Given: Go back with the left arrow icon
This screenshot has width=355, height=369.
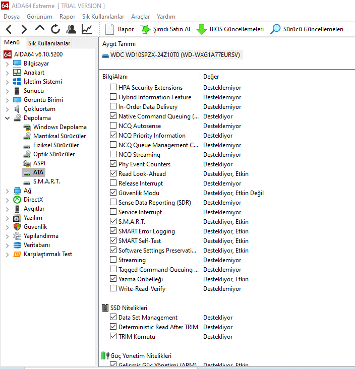Looking at the screenshot, I should pos(9,29).
